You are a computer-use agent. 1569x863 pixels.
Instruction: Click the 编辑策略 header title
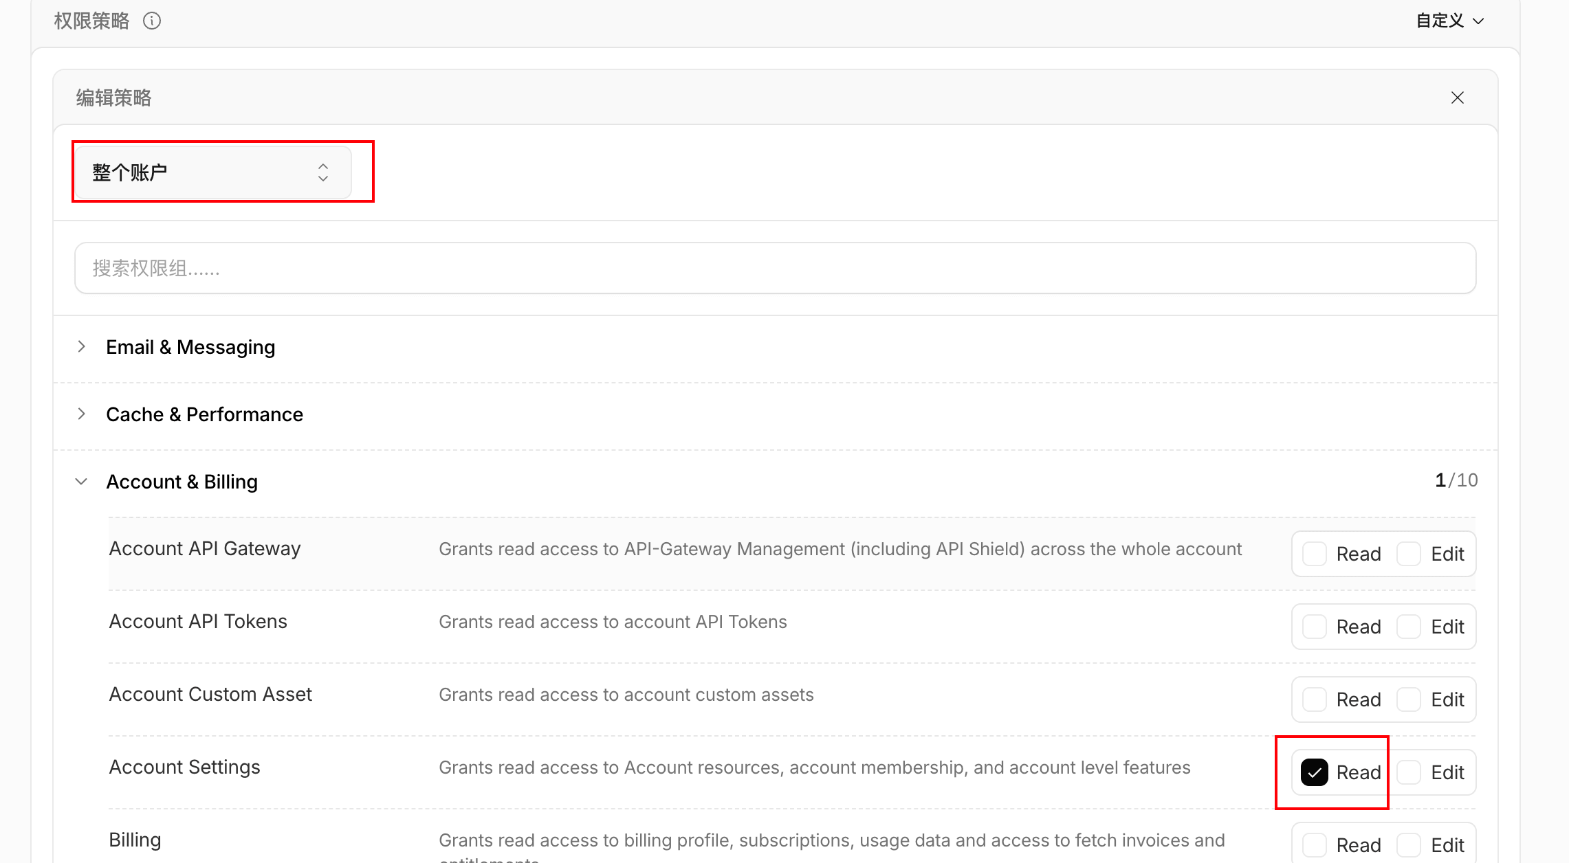(113, 98)
